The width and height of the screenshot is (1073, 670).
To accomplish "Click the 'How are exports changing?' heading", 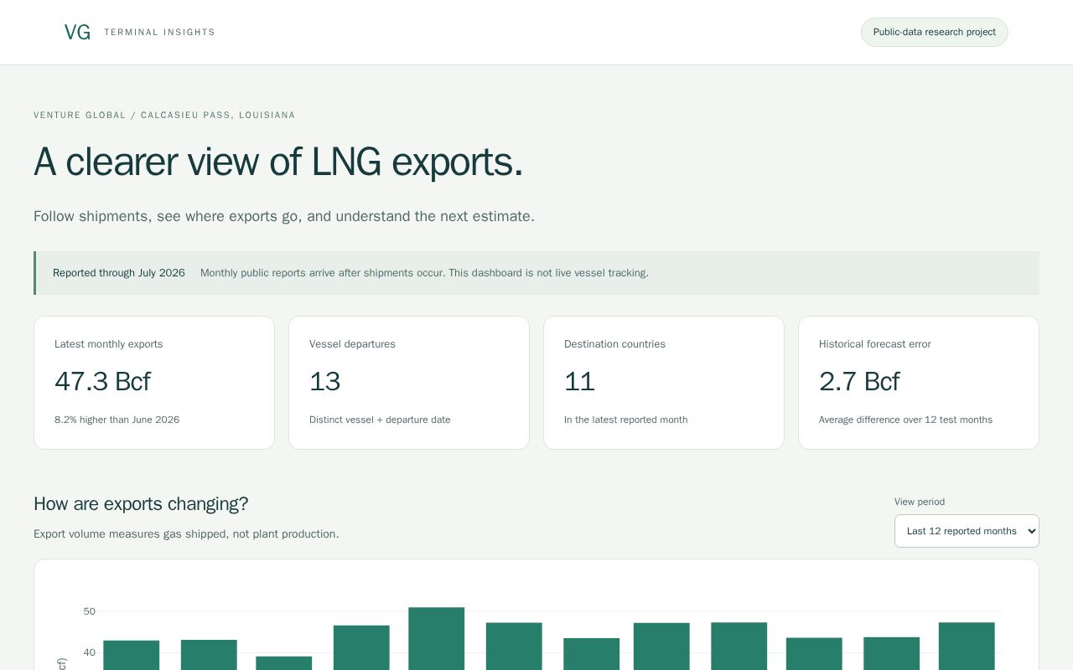I will [141, 504].
